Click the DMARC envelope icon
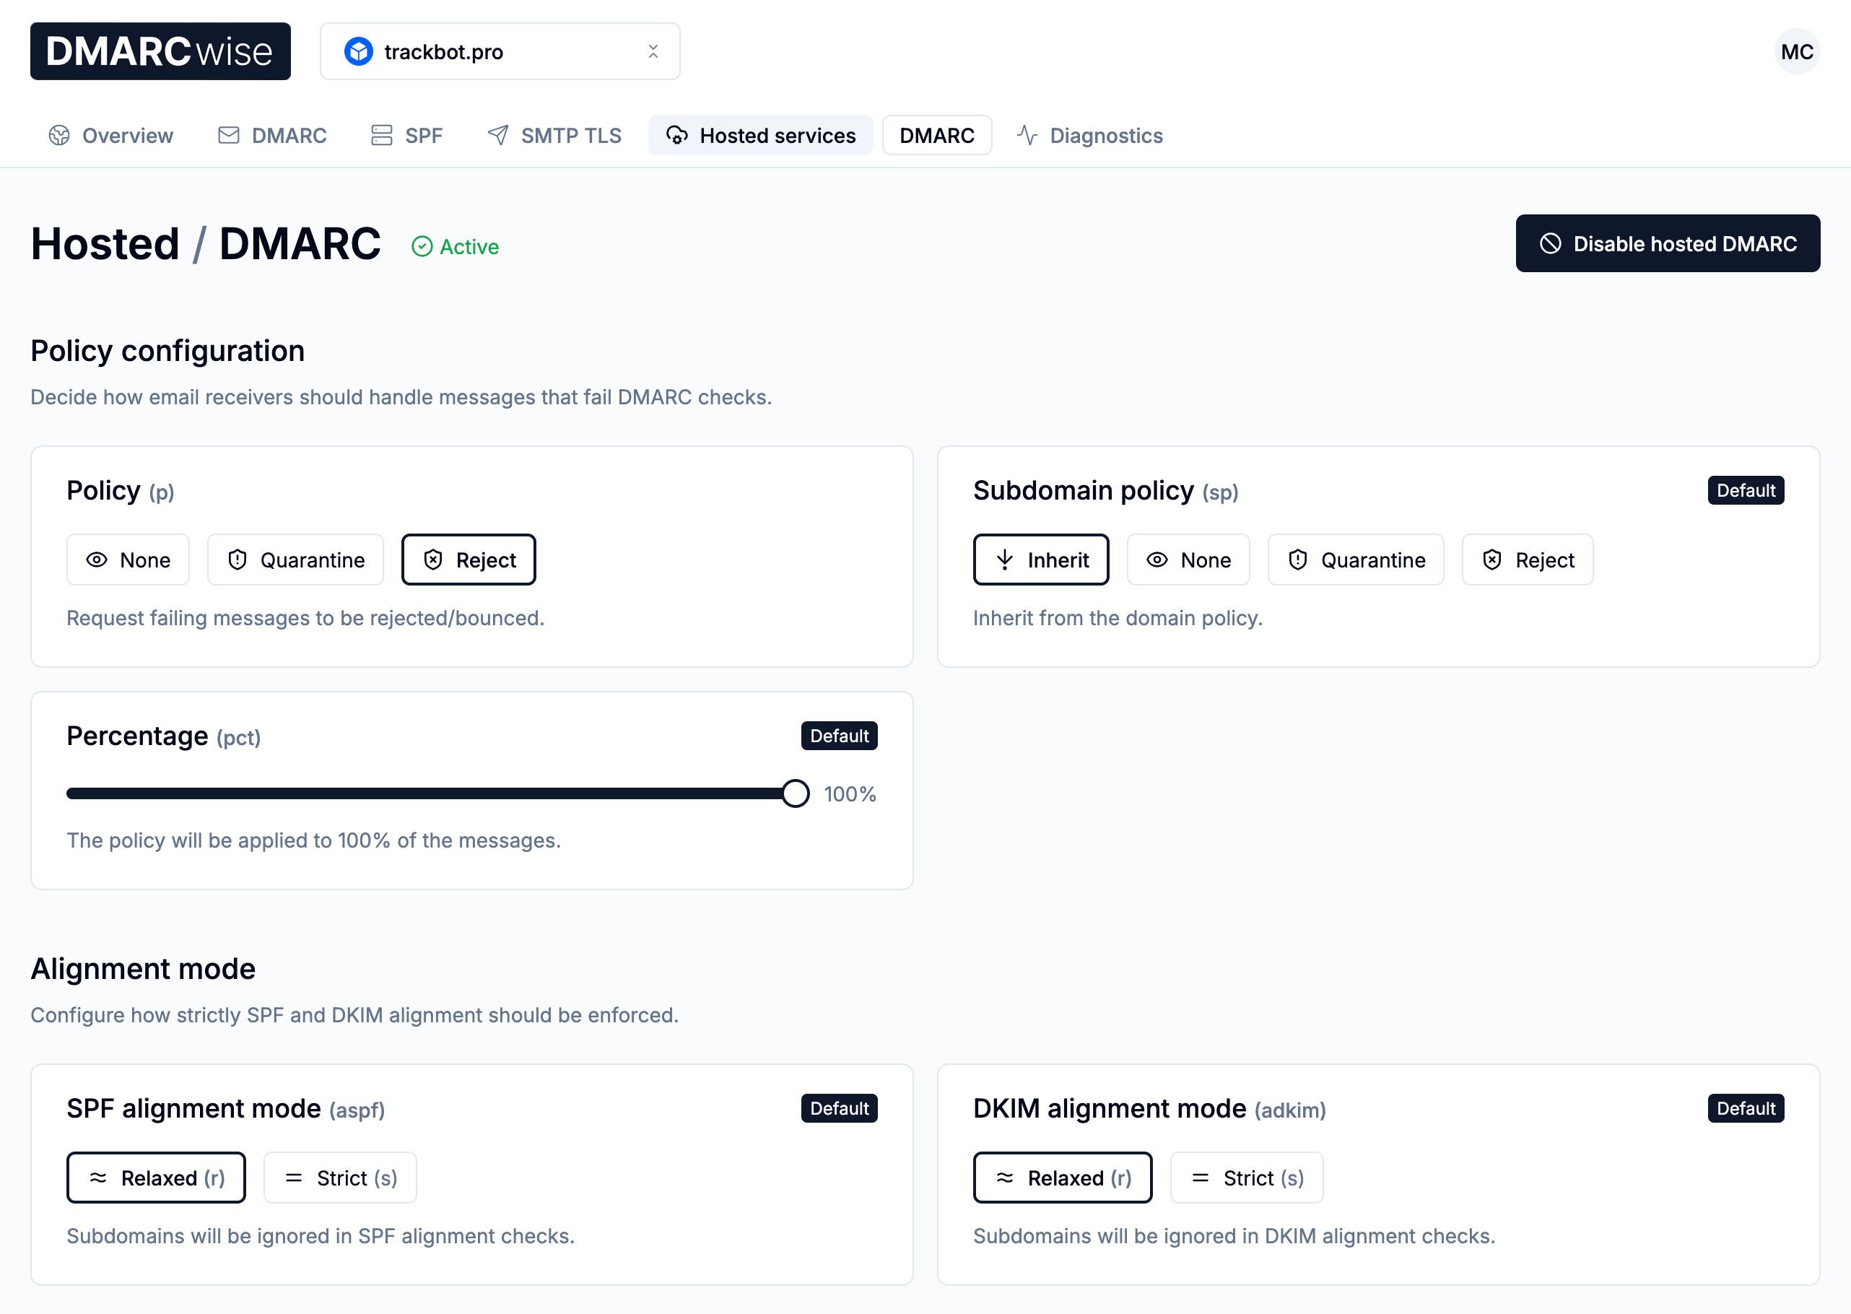Screen dimensions: 1851x1314 click(227, 135)
